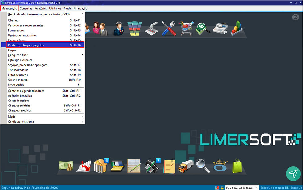Click the delivery truck icon

186,166
